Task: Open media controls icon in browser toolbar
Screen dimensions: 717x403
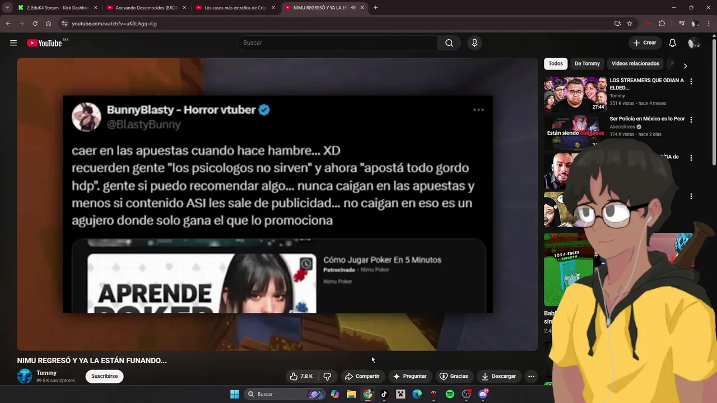Action: tap(682, 24)
